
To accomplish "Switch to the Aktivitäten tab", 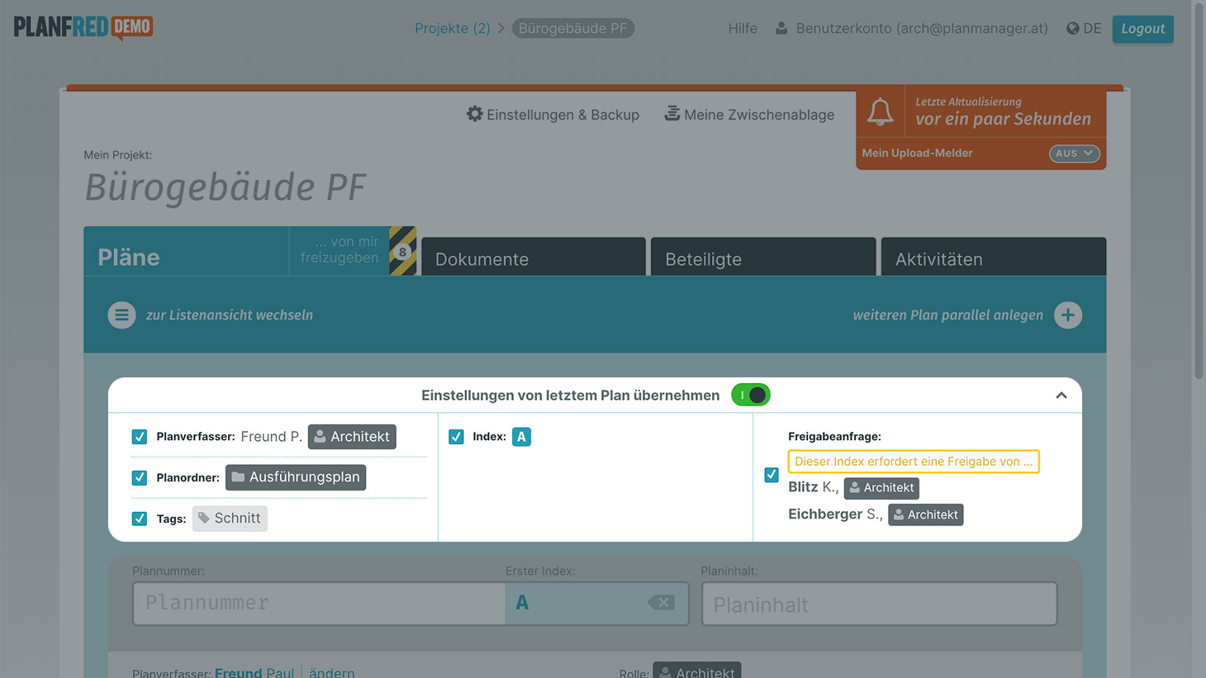I will [994, 257].
